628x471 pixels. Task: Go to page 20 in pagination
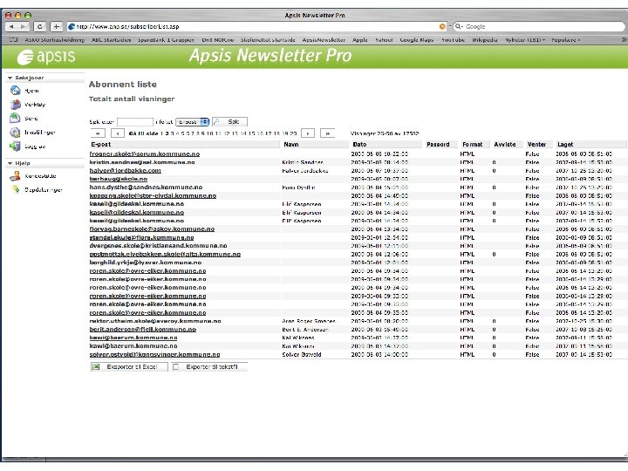tap(293, 133)
